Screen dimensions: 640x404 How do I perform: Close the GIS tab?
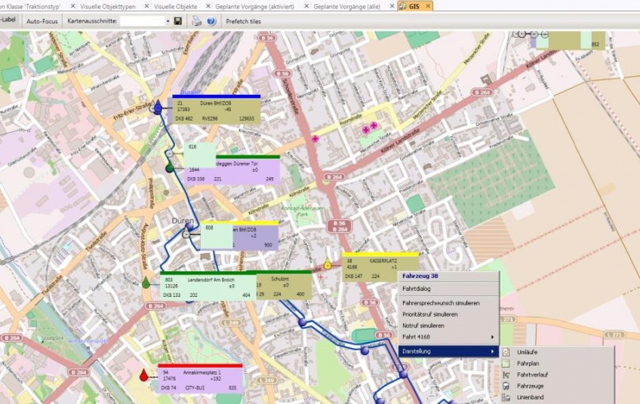(428, 5)
